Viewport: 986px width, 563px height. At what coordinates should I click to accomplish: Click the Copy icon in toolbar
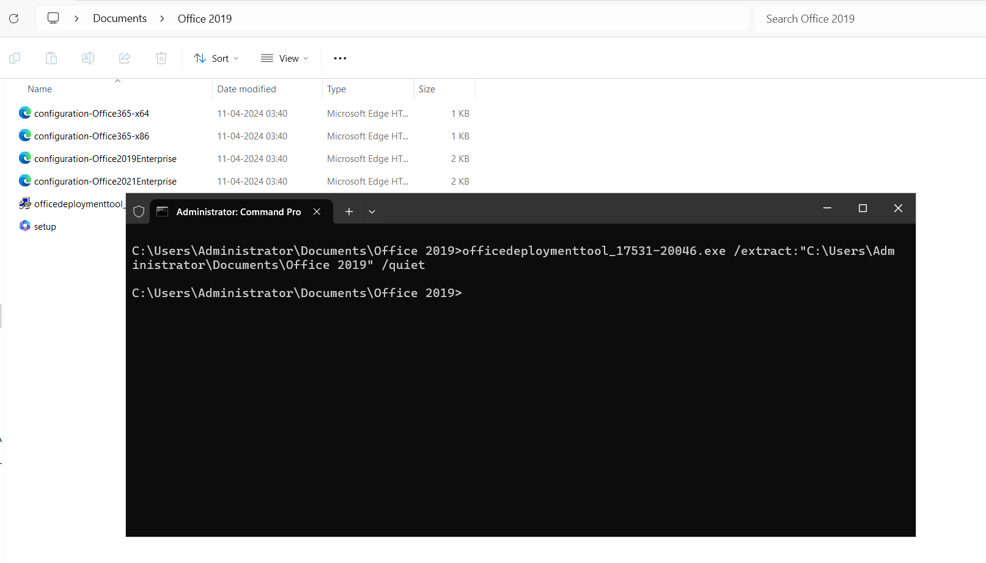pos(15,58)
